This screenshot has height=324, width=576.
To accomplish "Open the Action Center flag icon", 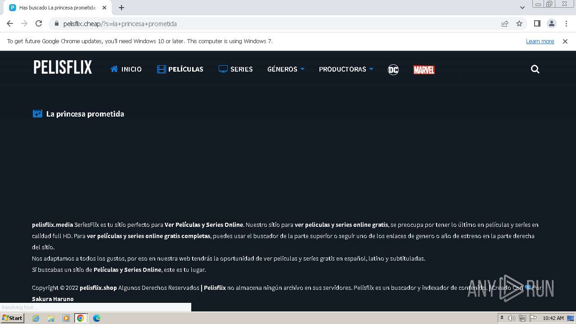I will coord(533,318).
